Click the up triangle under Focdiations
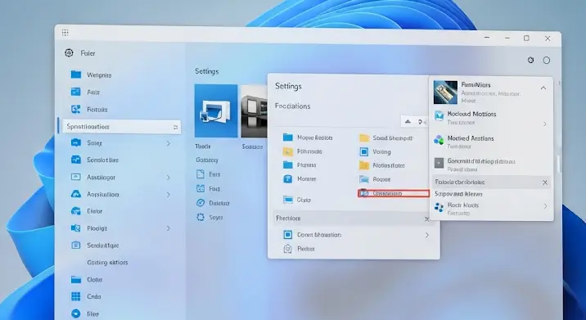The height and width of the screenshot is (320, 586). pos(408,121)
